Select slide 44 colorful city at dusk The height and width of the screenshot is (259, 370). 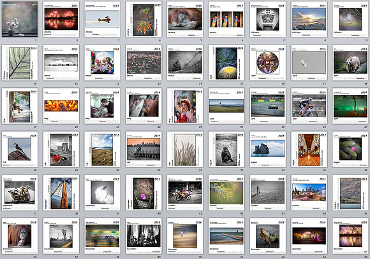click(x=309, y=193)
